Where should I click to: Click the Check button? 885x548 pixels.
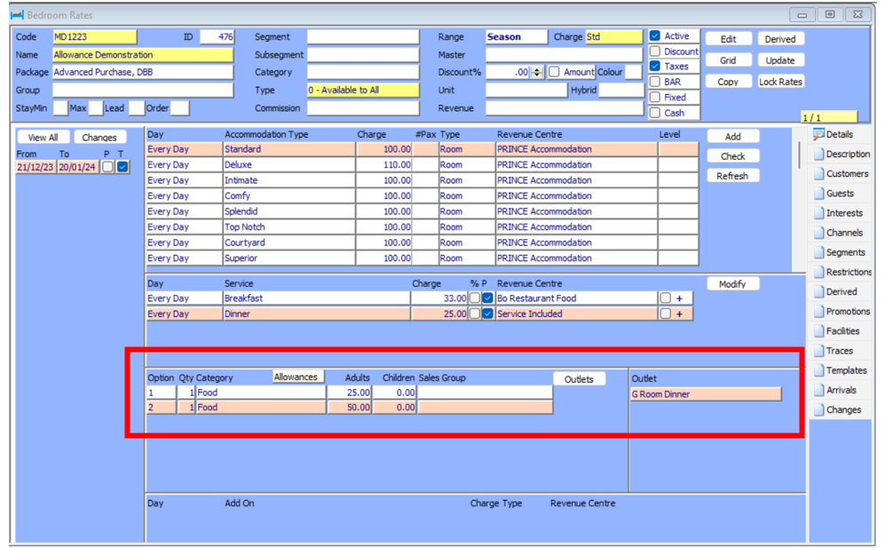coord(732,156)
